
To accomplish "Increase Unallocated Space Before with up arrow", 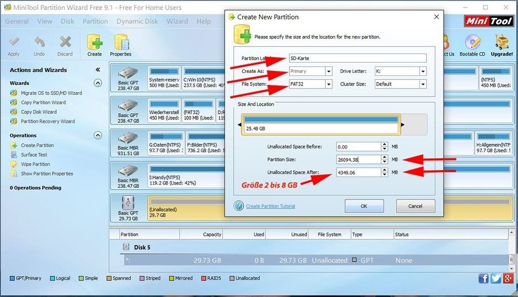I will coord(384,144).
